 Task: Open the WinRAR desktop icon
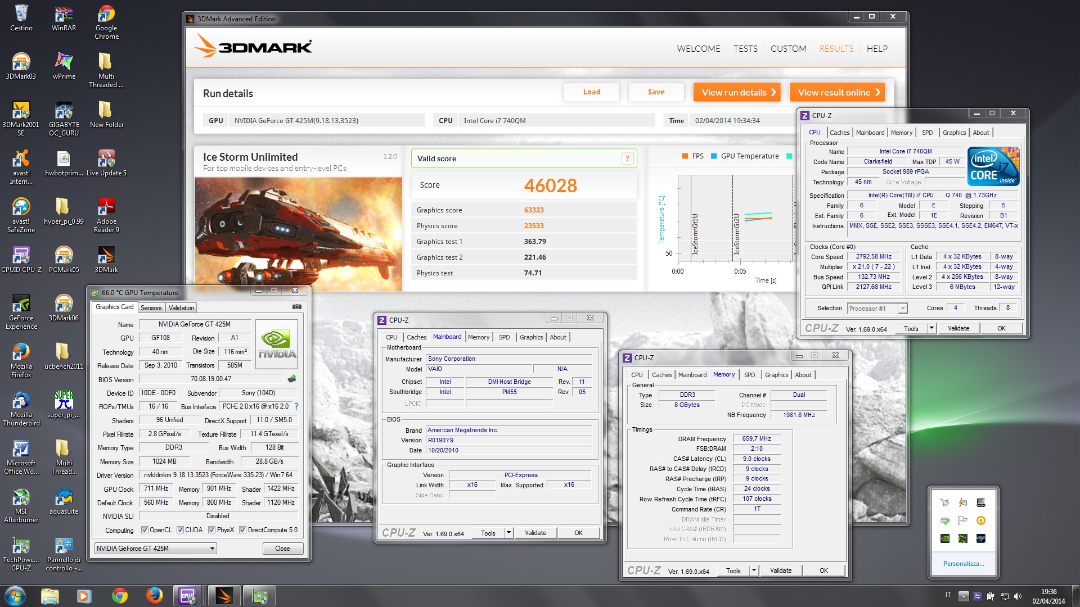64,18
